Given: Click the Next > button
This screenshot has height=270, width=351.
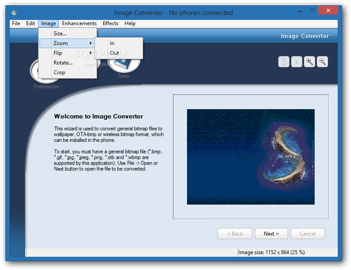Looking at the screenshot, I should (x=271, y=234).
